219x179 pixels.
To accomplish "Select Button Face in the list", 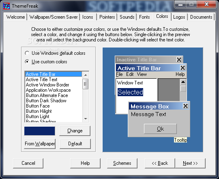I will tap(54, 106).
